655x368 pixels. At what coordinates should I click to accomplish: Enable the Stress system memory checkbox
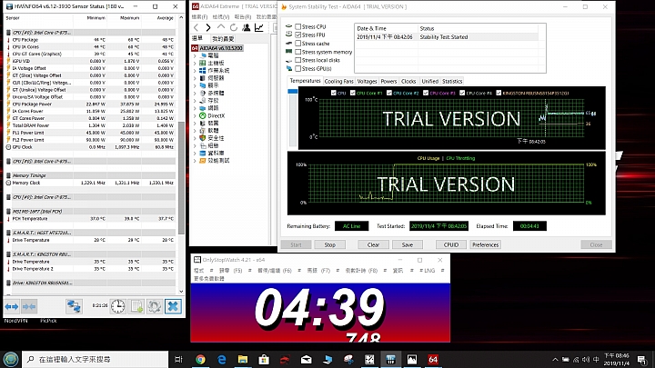(x=297, y=52)
